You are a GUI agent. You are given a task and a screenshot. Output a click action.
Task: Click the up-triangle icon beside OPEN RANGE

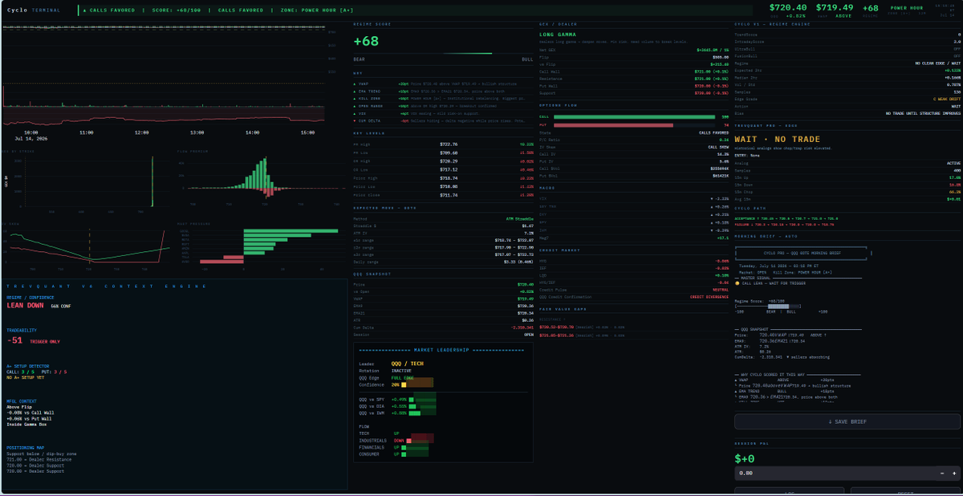point(356,106)
